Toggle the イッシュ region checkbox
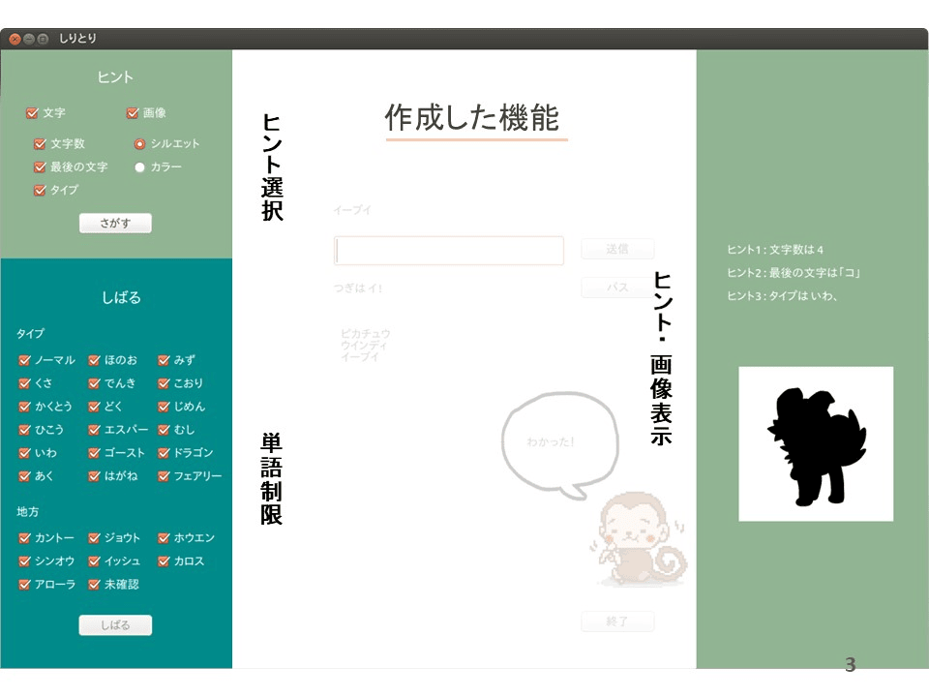The height and width of the screenshot is (697, 929). coord(94,561)
